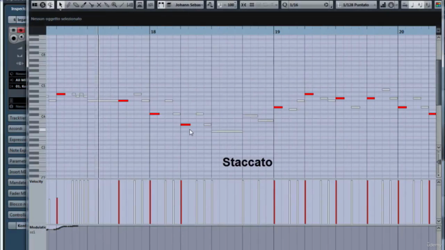Open the '1/128 Puntato' length quantize dropdown

[356, 5]
